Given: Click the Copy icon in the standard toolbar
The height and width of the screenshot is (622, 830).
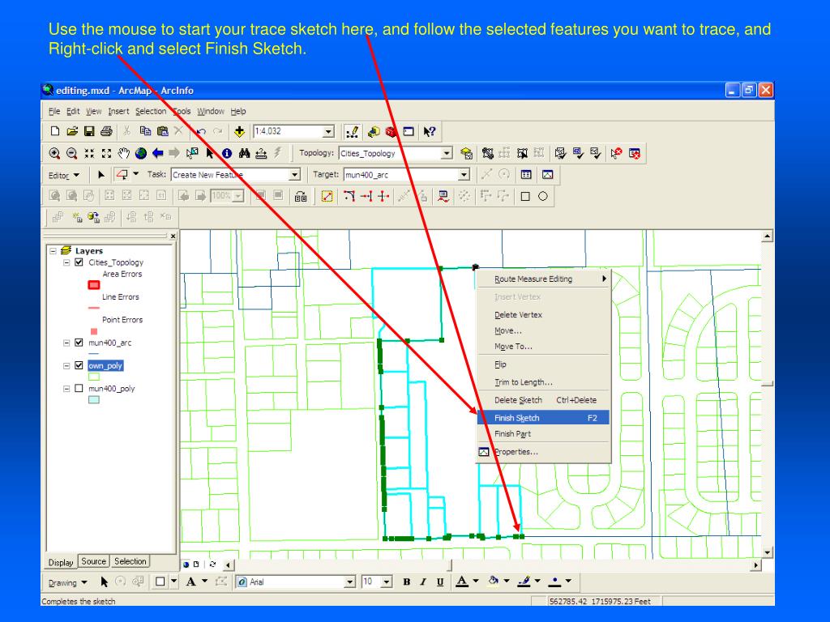Looking at the screenshot, I should [x=145, y=131].
